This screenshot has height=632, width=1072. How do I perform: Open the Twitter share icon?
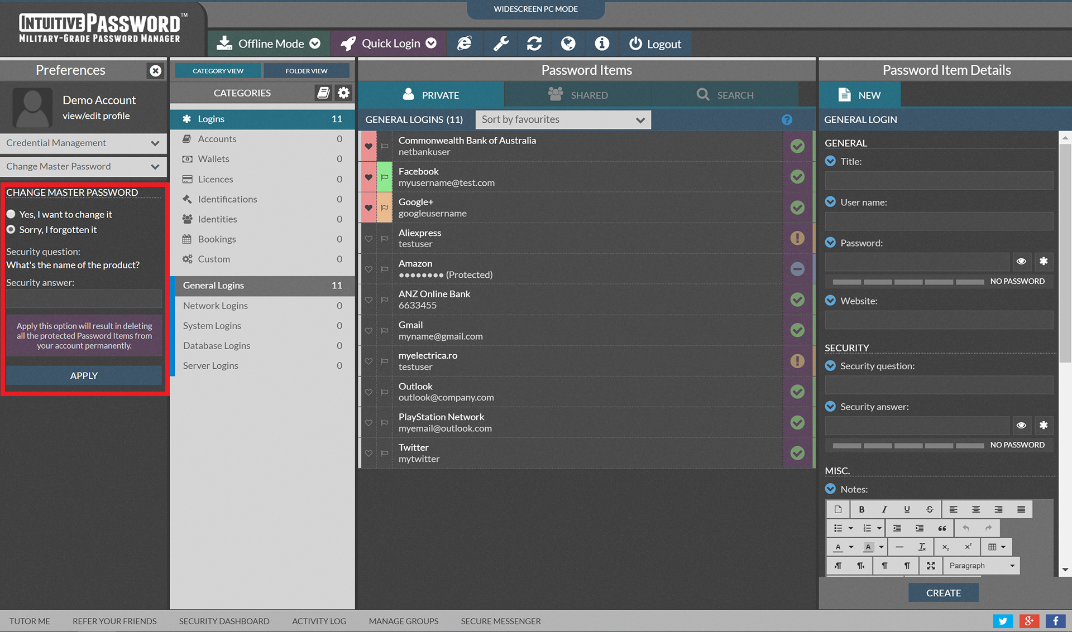[1002, 621]
